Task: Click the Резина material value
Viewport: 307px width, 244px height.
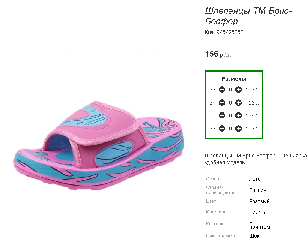Action: click(258, 212)
